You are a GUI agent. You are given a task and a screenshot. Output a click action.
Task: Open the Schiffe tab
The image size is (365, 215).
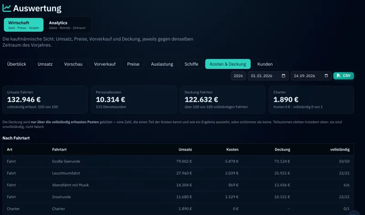[191, 64]
